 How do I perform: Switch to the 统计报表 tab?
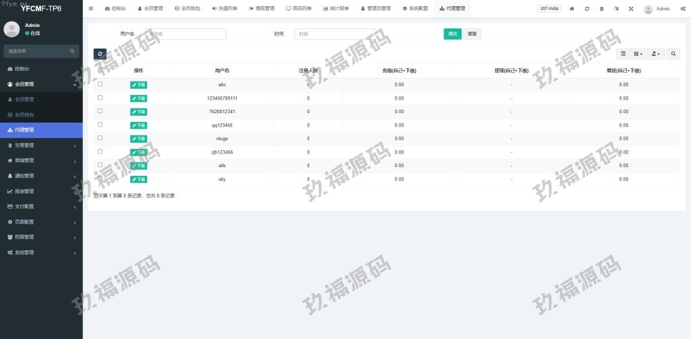click(x=336, y=9)
